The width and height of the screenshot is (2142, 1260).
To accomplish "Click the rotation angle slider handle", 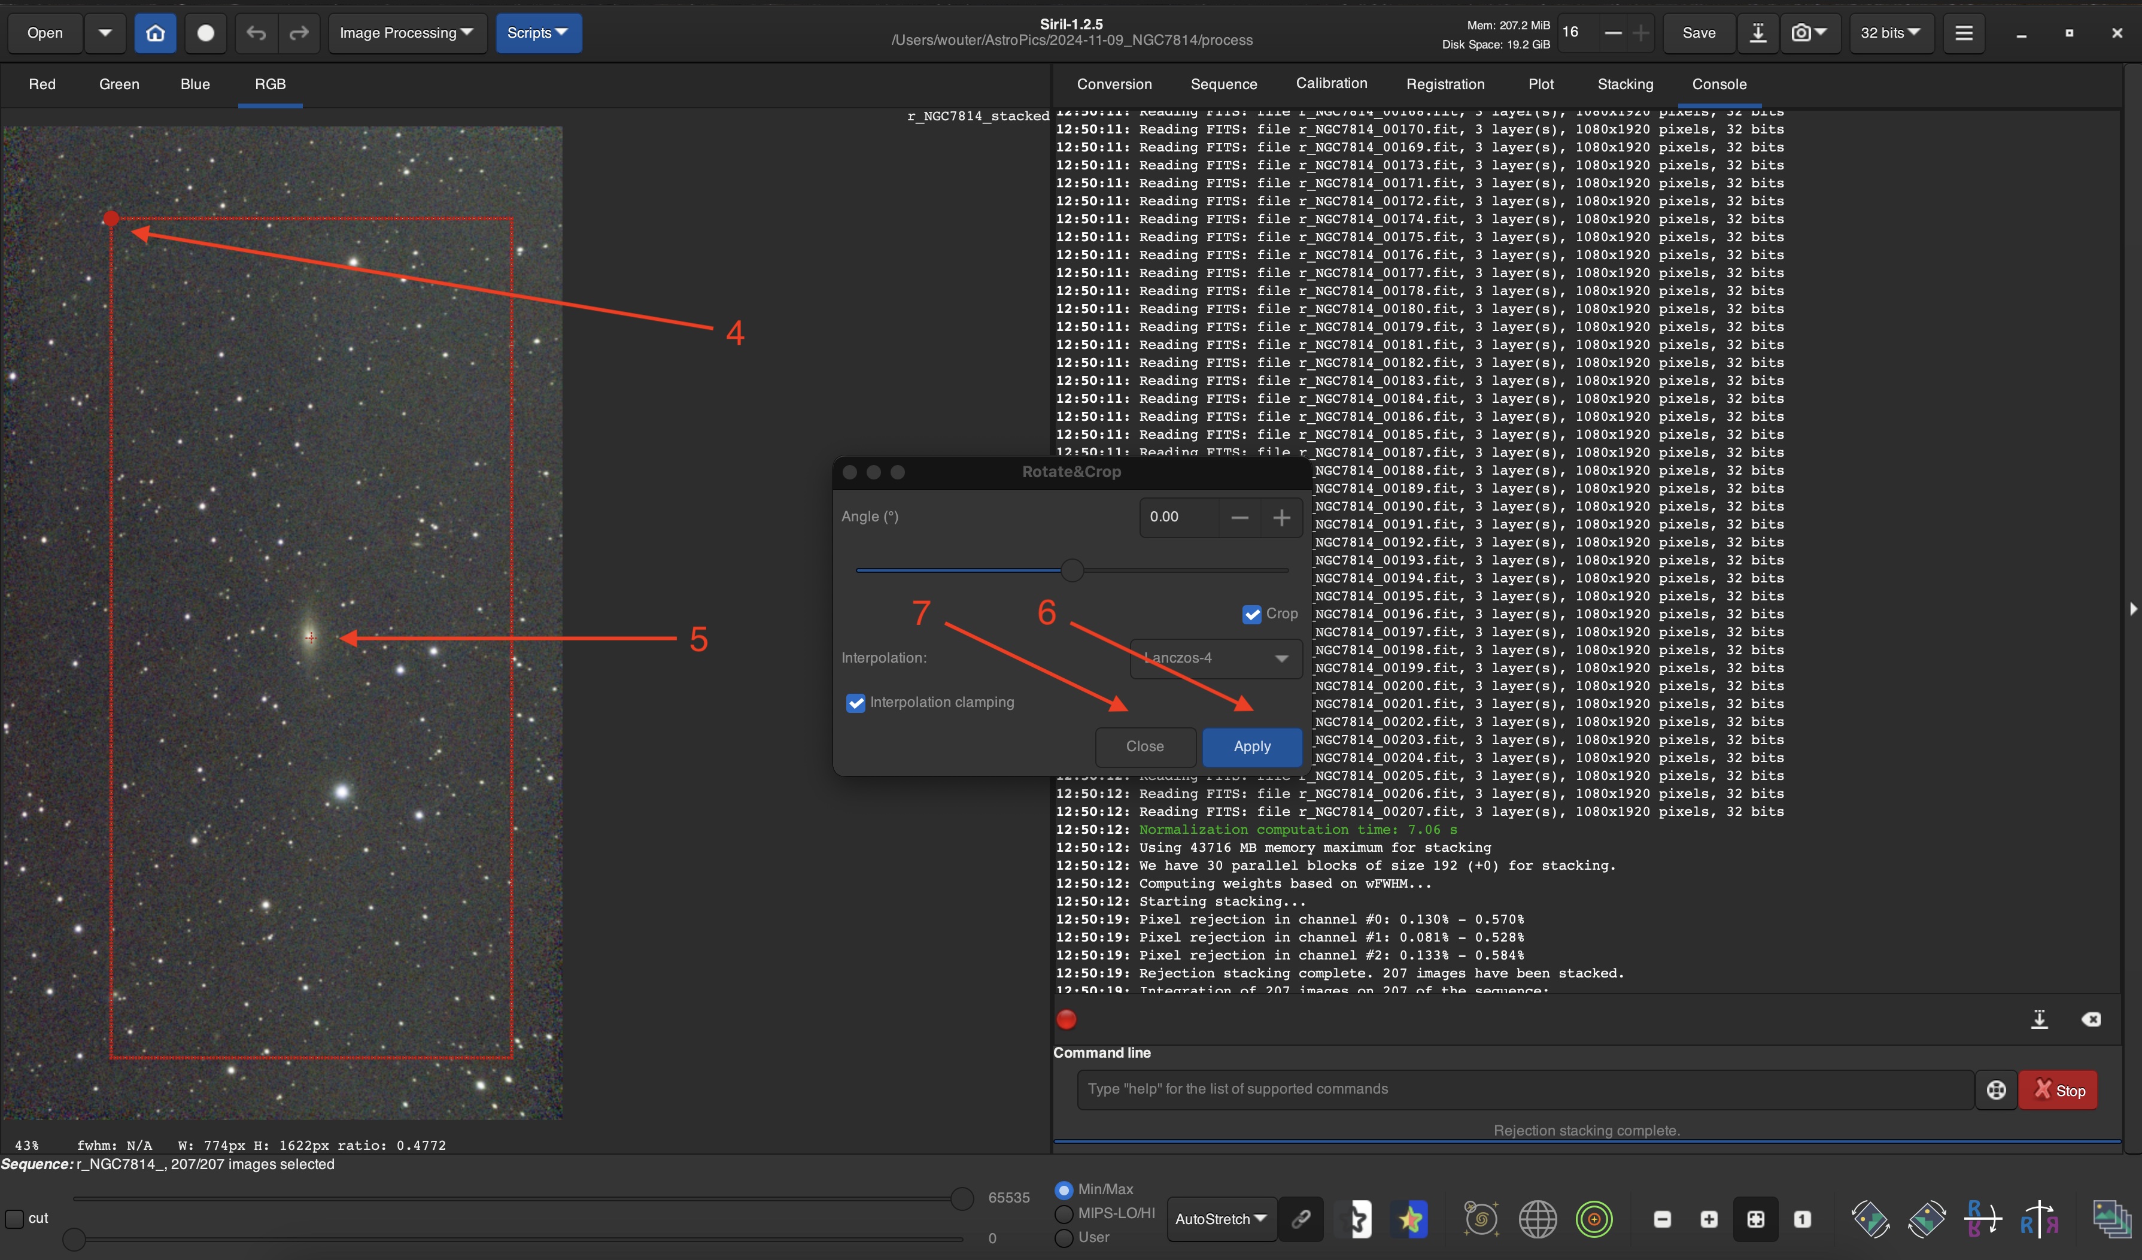I will click(x=1072, y=570).
